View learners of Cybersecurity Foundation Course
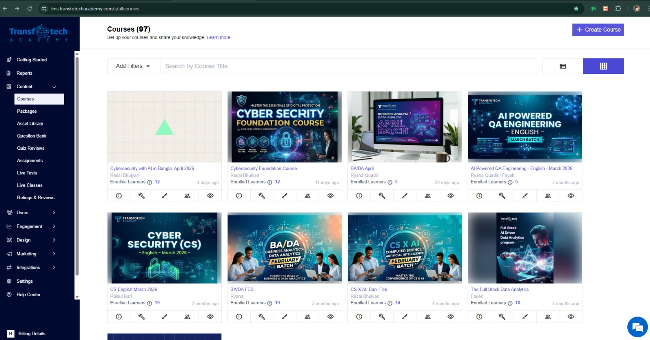Viewport: 650px width, 340px height. 308,196
